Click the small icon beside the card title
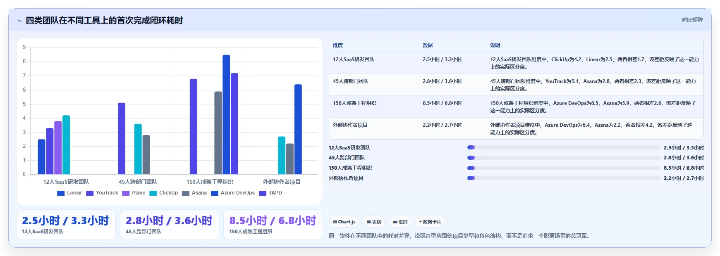 (x=19, y=21)
